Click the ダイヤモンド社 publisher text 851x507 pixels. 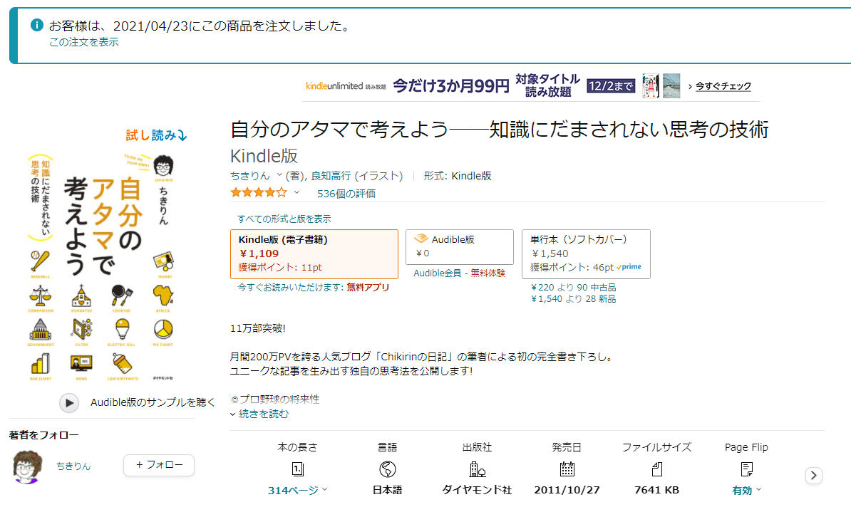477,490
